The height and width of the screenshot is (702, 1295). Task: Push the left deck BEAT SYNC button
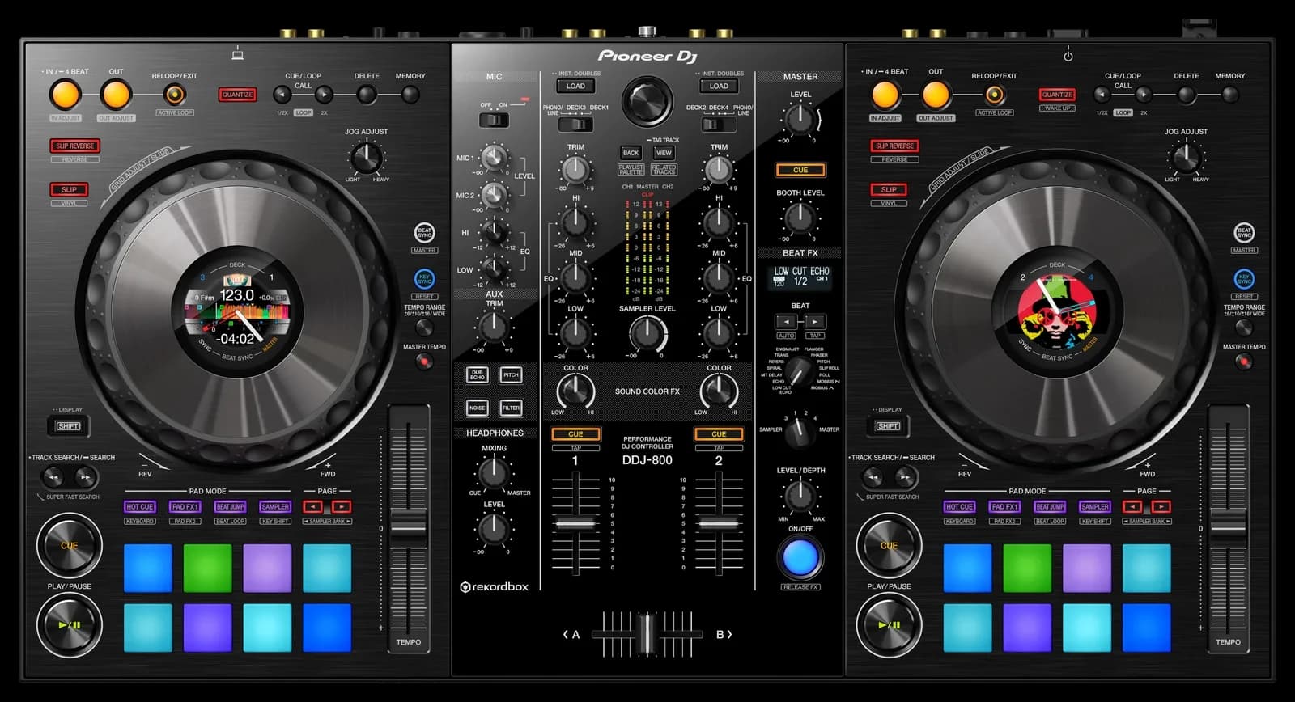[424, 233]
